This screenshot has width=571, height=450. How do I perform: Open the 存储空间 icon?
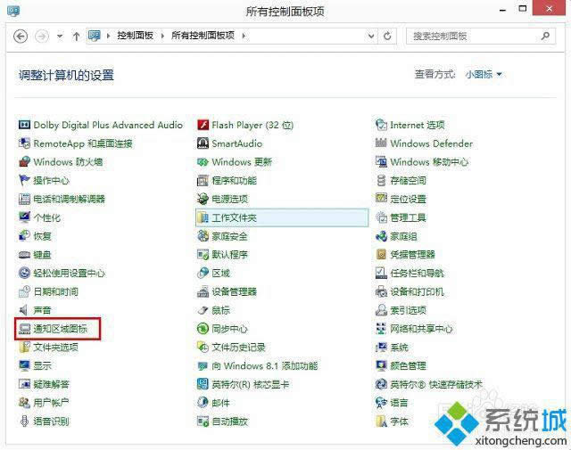click(x=381, y=180)
